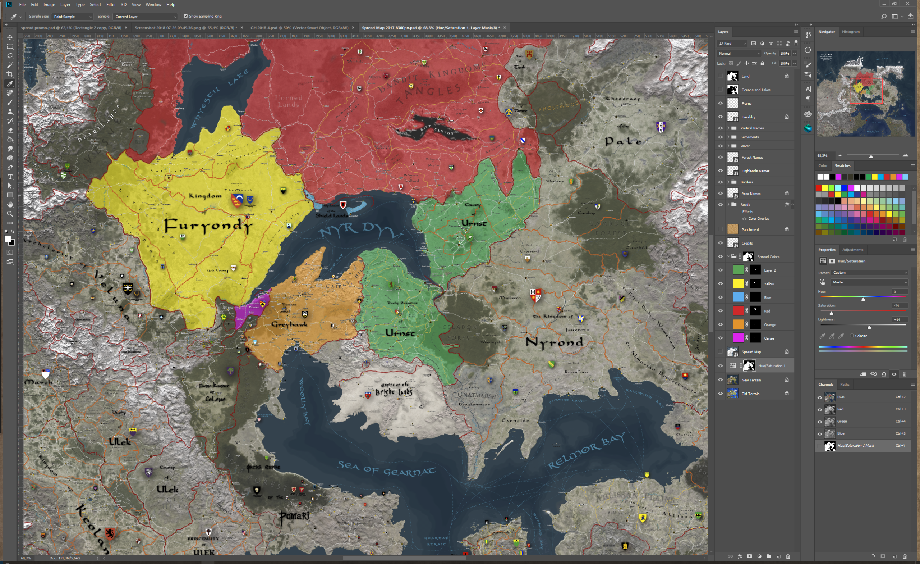The width and height of the screenshot is (920, 564).
Task: Select the Horizontal Type tool
Action: (x=10, y=177)
